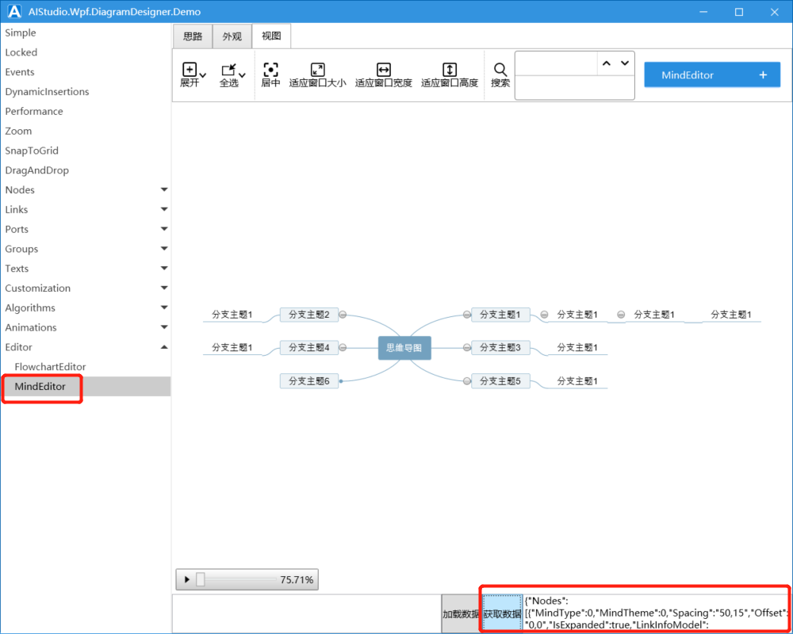Collapse the 分支主题5 node toggle

[467, 381]
